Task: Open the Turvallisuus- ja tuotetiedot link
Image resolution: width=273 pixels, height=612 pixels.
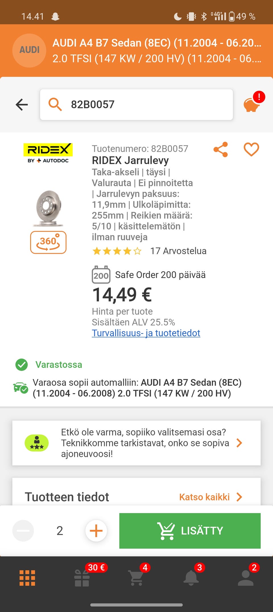Action: pyautogui.click(x=146, y=333)
